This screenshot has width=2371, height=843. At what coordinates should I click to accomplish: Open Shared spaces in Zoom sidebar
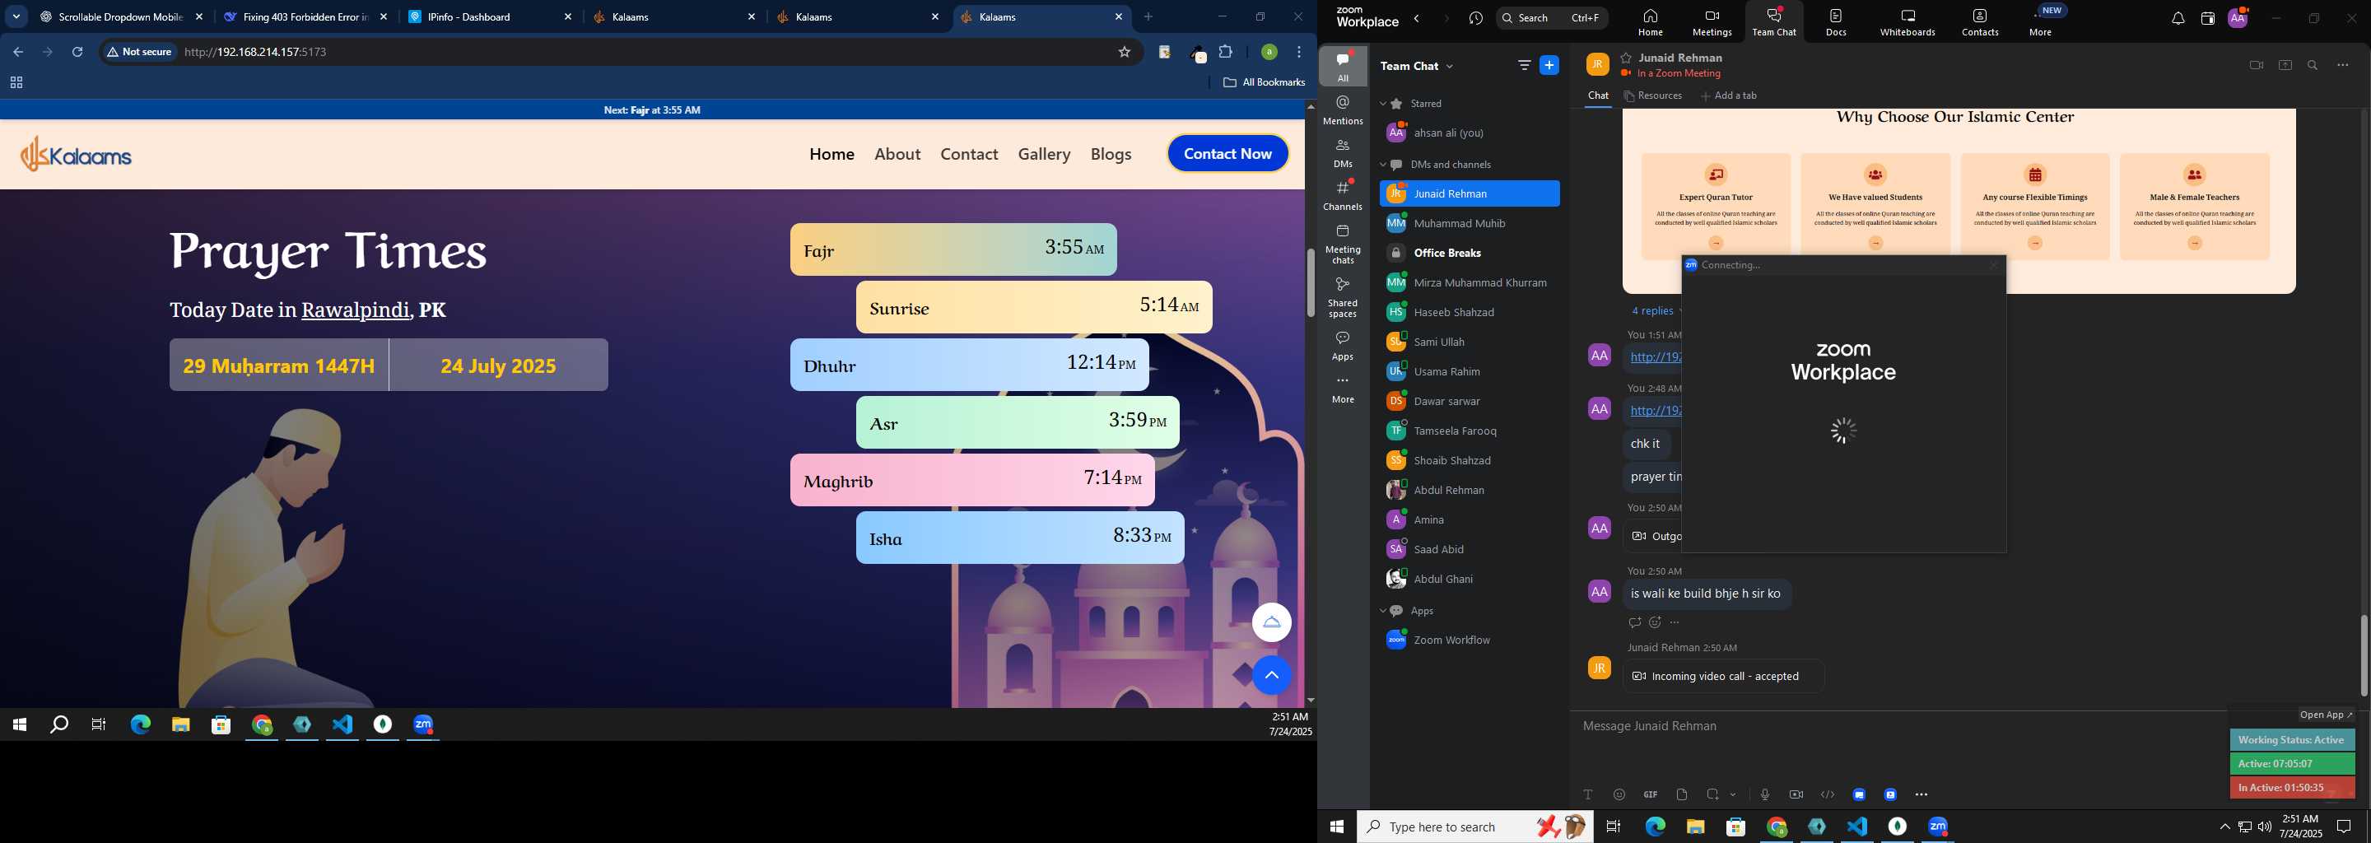(1343, 296)
